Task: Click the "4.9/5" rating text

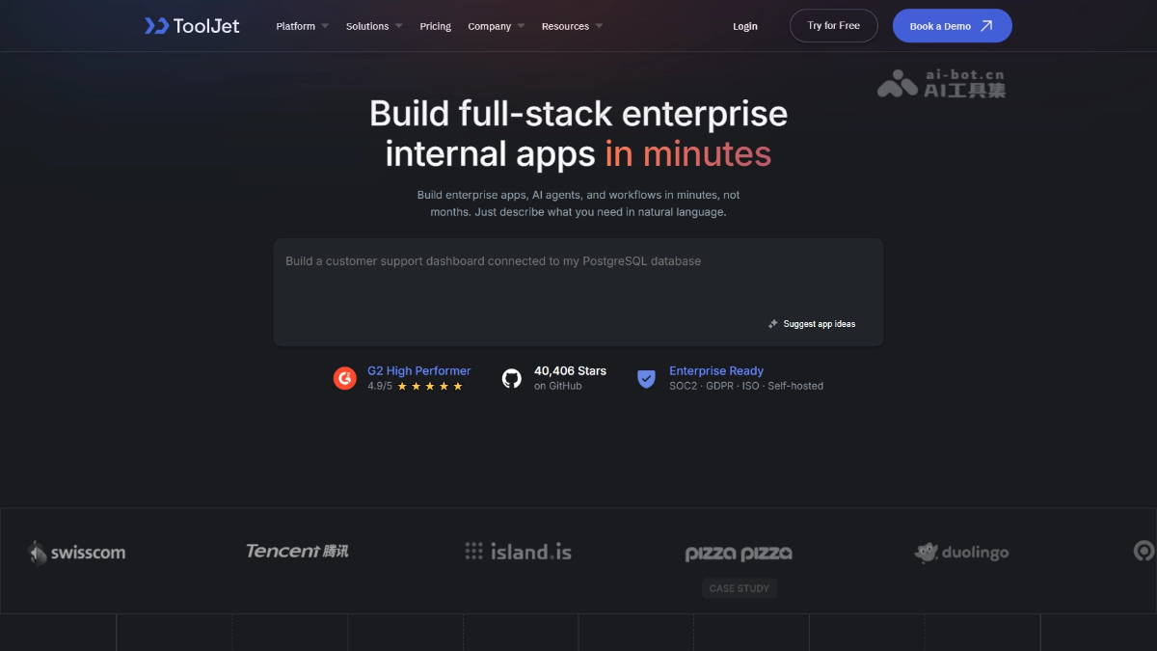Action: 380,386
